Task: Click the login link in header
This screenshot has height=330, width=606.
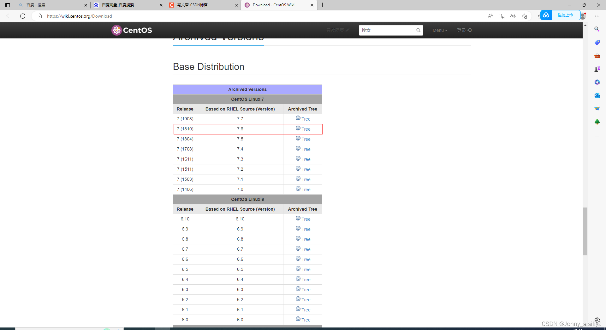Action: (x=464, y=30)
